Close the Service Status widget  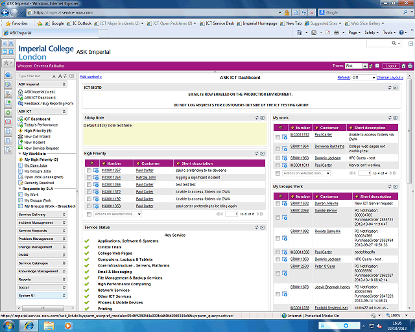tap(262, 228)
